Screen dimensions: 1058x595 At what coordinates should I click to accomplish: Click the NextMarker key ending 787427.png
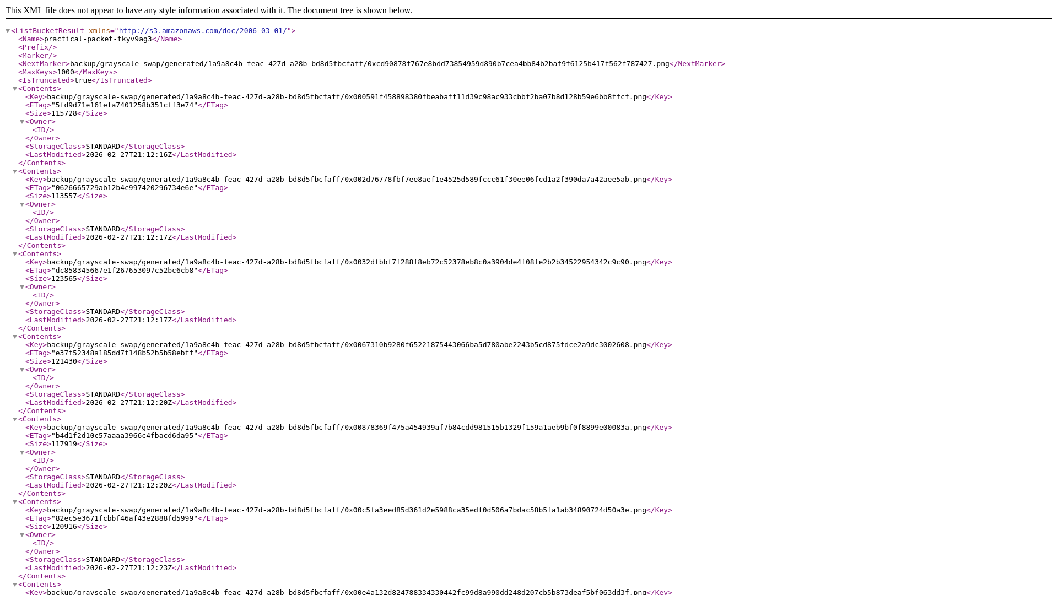[369, 64]
